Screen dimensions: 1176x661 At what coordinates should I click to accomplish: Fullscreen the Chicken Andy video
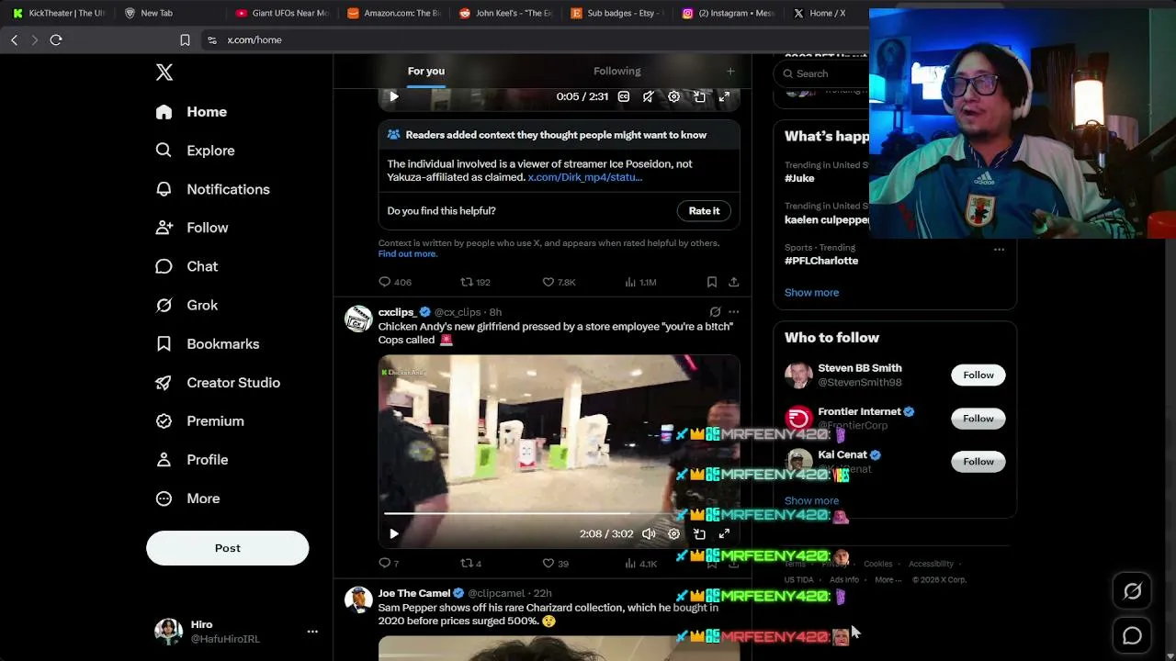724,533
